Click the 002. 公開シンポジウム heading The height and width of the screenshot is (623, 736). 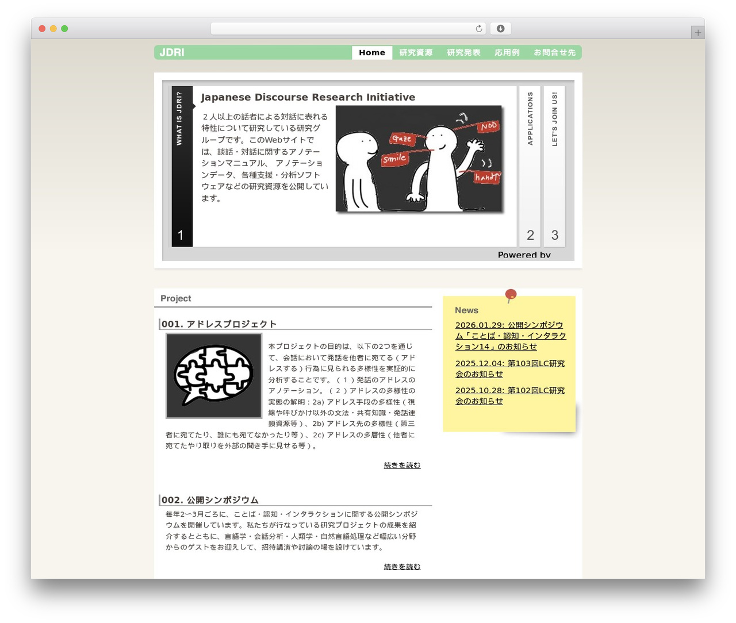pos(210,500)
